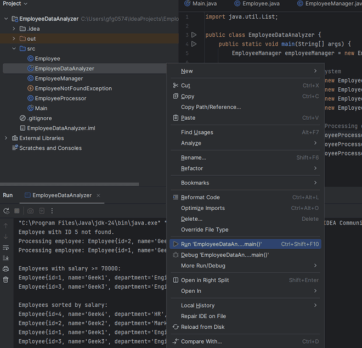Click the Rerun icon in Run panel
The height and width of the screenshot is (348, 362).
pyautogui.click(x=6, y=211)
